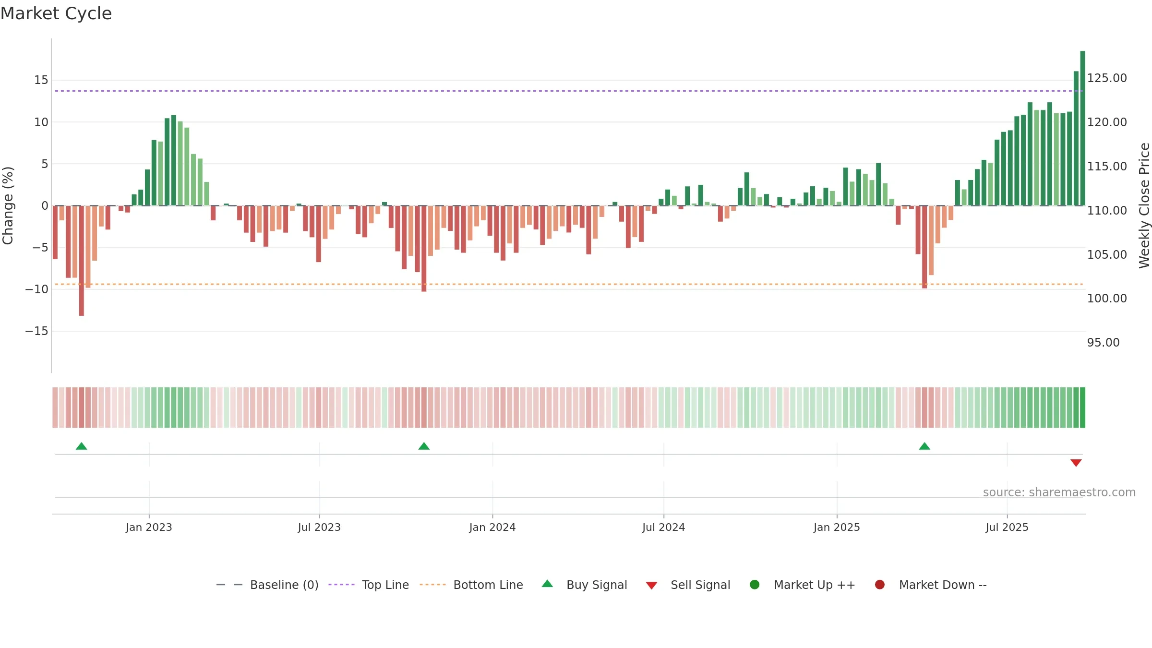This screenshot has width=1152, height=648.
Task: Click the buy signal triangle in spring 2025
Action: coord(924,446)
